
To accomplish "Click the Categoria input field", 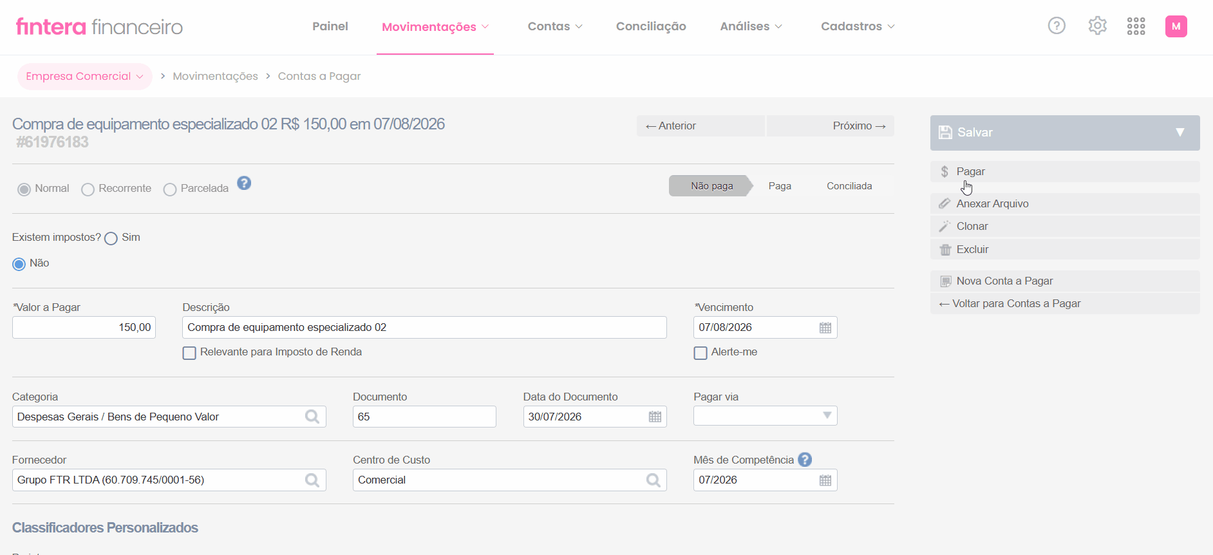I will coord(169,417).
